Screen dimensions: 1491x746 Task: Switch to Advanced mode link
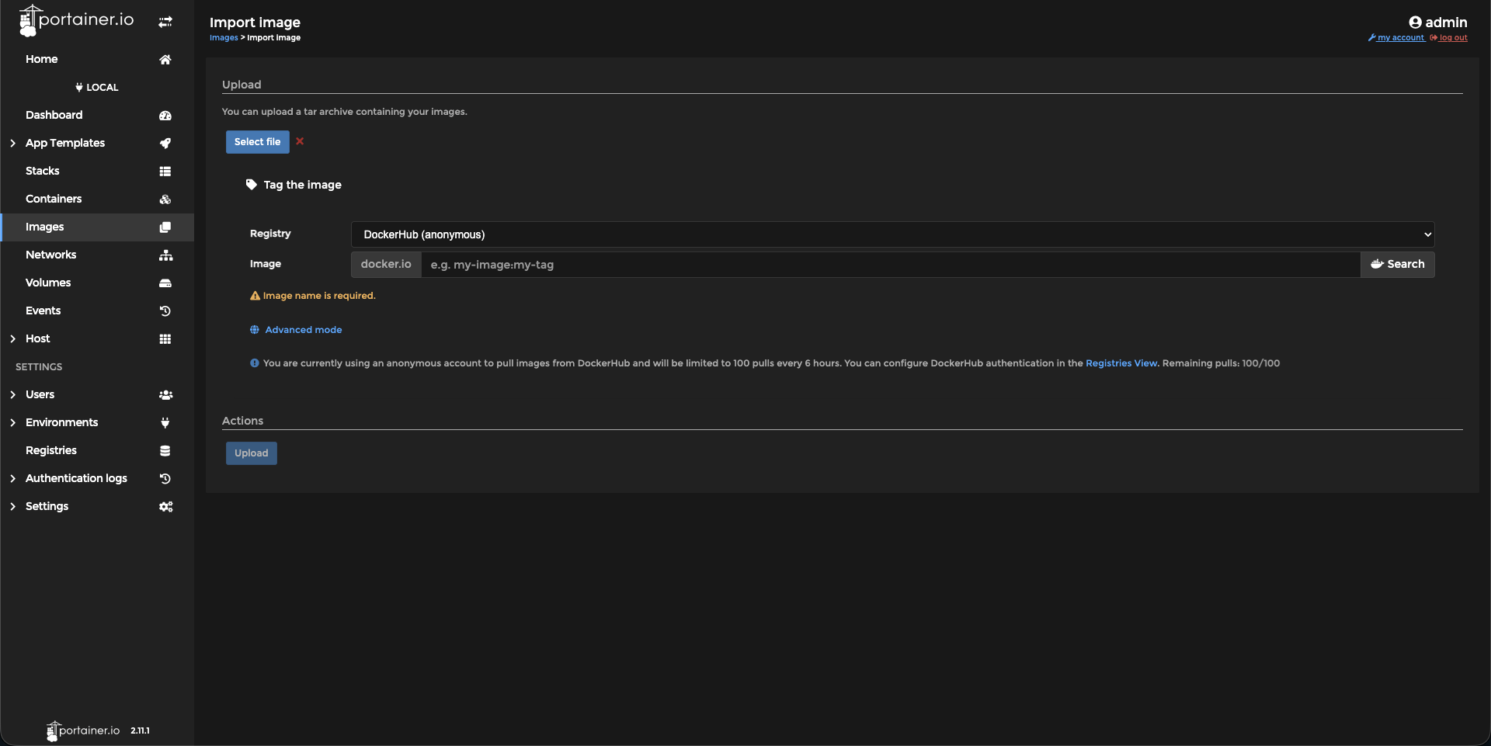click(x=304, y=330)
